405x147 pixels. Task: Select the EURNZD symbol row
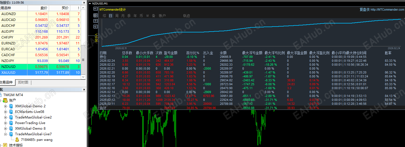(x=41, y=43)
